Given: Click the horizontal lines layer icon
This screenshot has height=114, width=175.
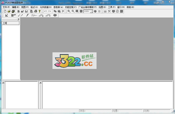Looking at the screenshot, I should pyautogui.click(x=105, y=11).
